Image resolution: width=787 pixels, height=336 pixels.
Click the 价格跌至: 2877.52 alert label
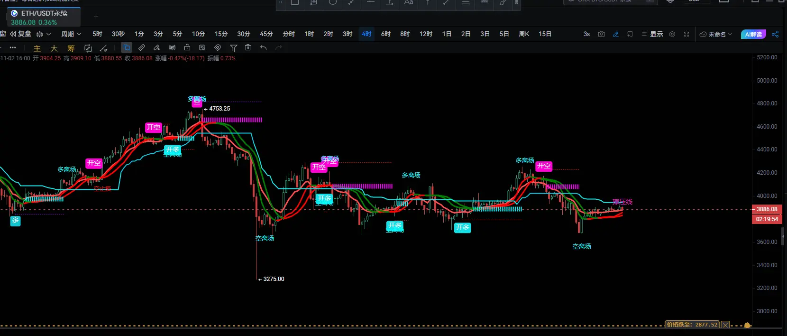pyautogui.click(x=692, y=325)
